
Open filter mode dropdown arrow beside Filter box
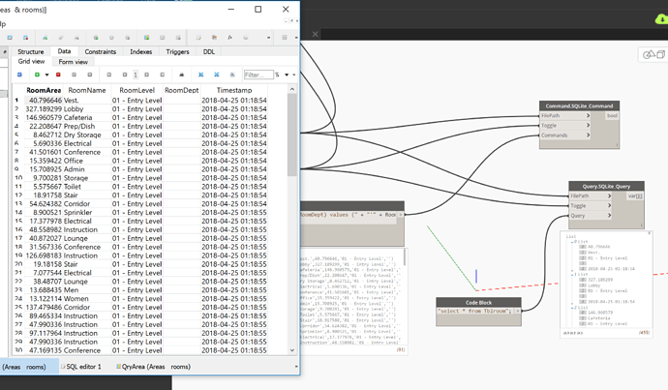287,75
